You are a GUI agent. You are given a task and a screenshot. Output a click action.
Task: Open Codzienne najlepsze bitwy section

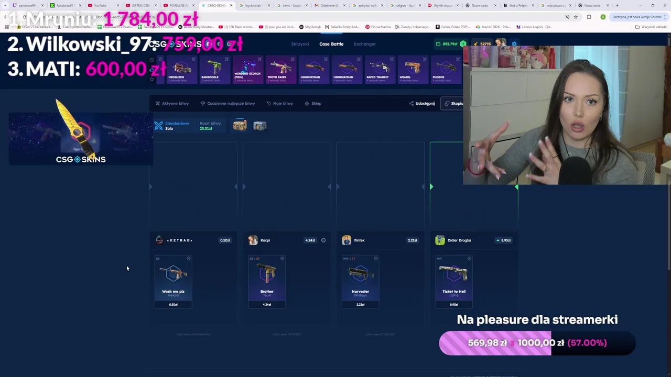click(x=228, y=103)
